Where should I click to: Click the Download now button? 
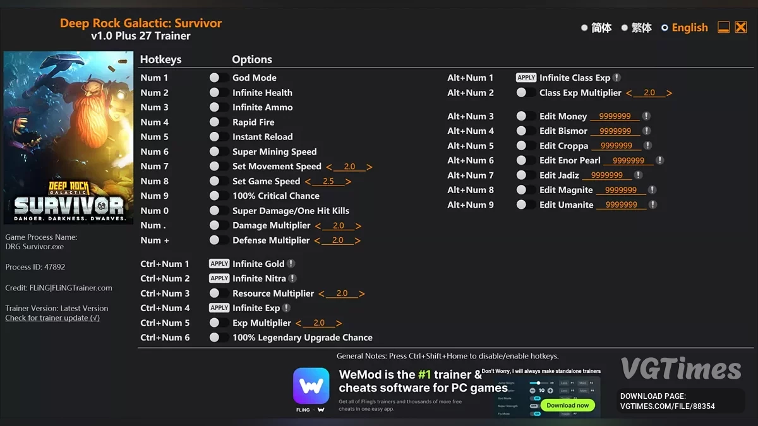tap(567, 405)
